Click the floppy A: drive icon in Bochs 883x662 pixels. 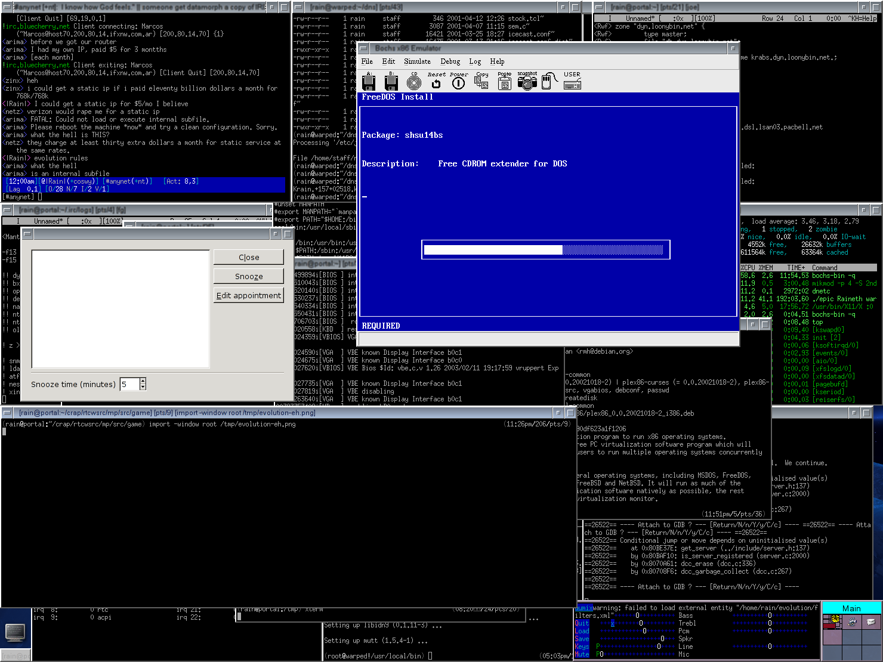369,82
